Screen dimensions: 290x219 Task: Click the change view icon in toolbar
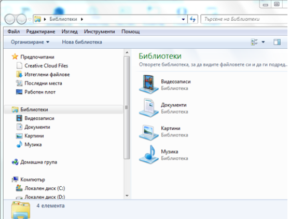pyautogui.click(x=255, y=42)
